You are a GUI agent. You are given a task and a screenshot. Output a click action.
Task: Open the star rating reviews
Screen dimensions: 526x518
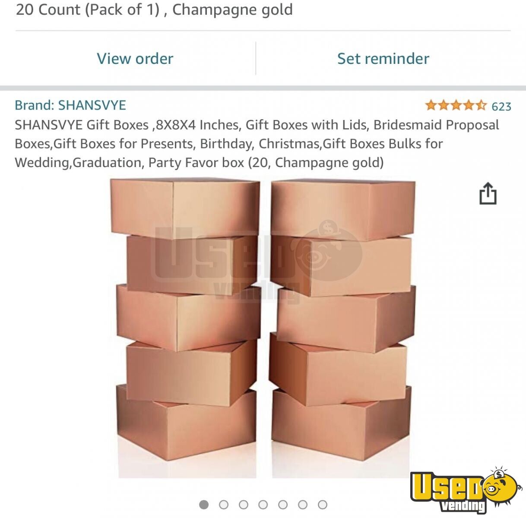pyautogui.click(x=456, y=105)
